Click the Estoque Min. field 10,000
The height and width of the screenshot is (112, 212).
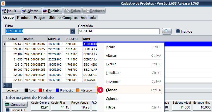[202, 107]
